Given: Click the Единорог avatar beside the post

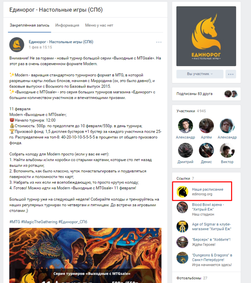Looking at the screenshot, I should (17, 45).
